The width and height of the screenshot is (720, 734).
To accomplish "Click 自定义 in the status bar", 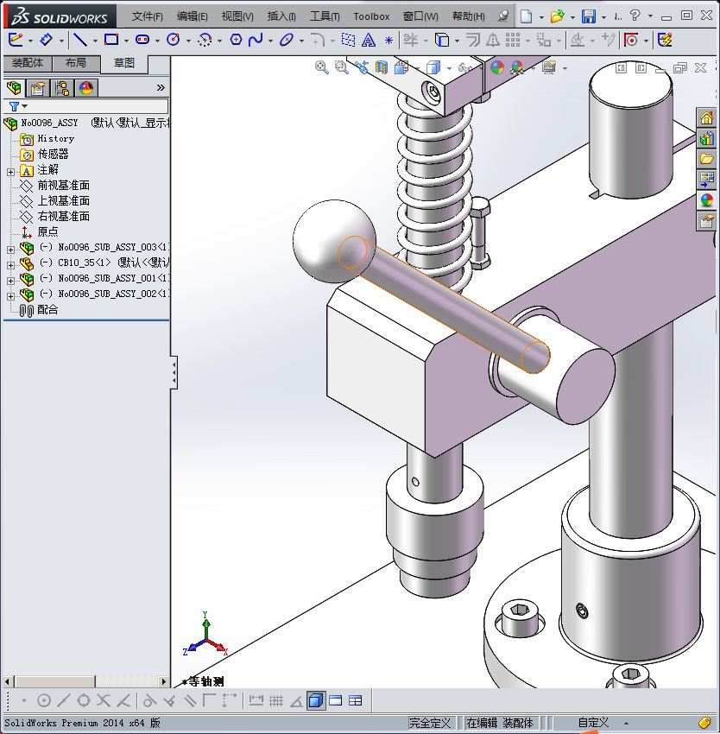I will [593, 723].
